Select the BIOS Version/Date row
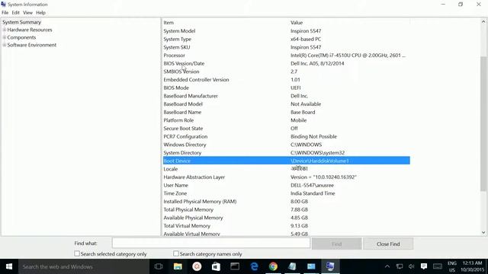This screenshot has width=488, height=274. (287, 63)
